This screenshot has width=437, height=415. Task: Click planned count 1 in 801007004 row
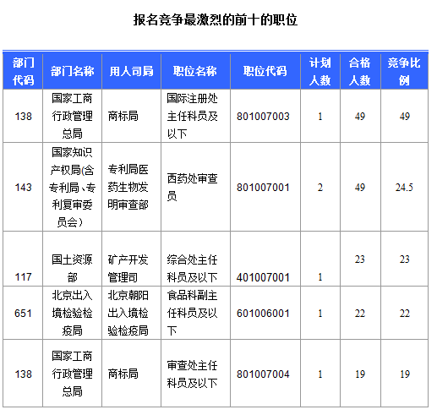(320, 374)
